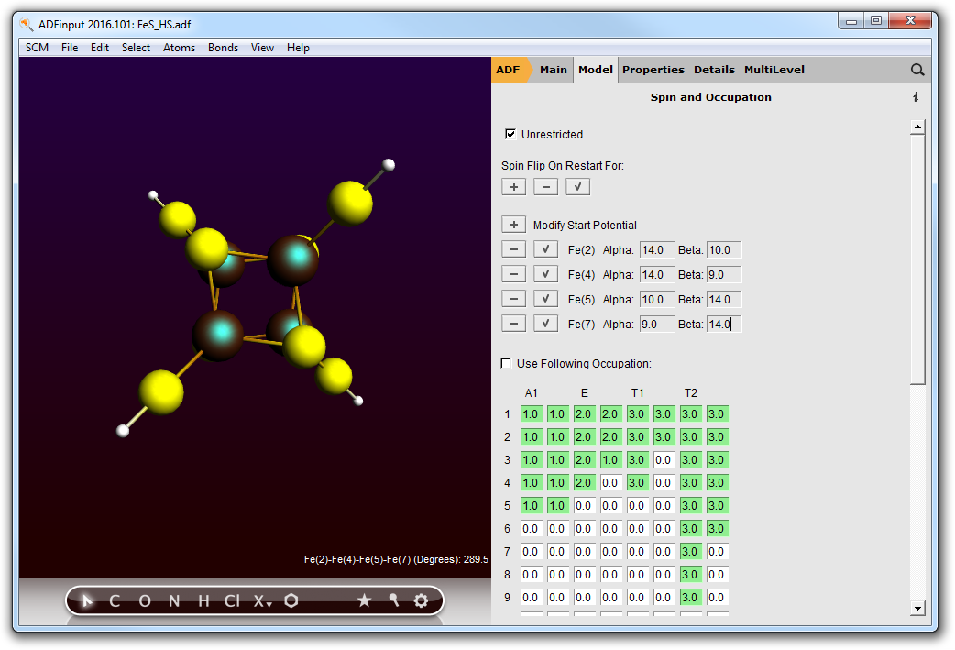Viewport: 955px width, 650px height.
Task: Open the SCM menu
Action: 38,48
